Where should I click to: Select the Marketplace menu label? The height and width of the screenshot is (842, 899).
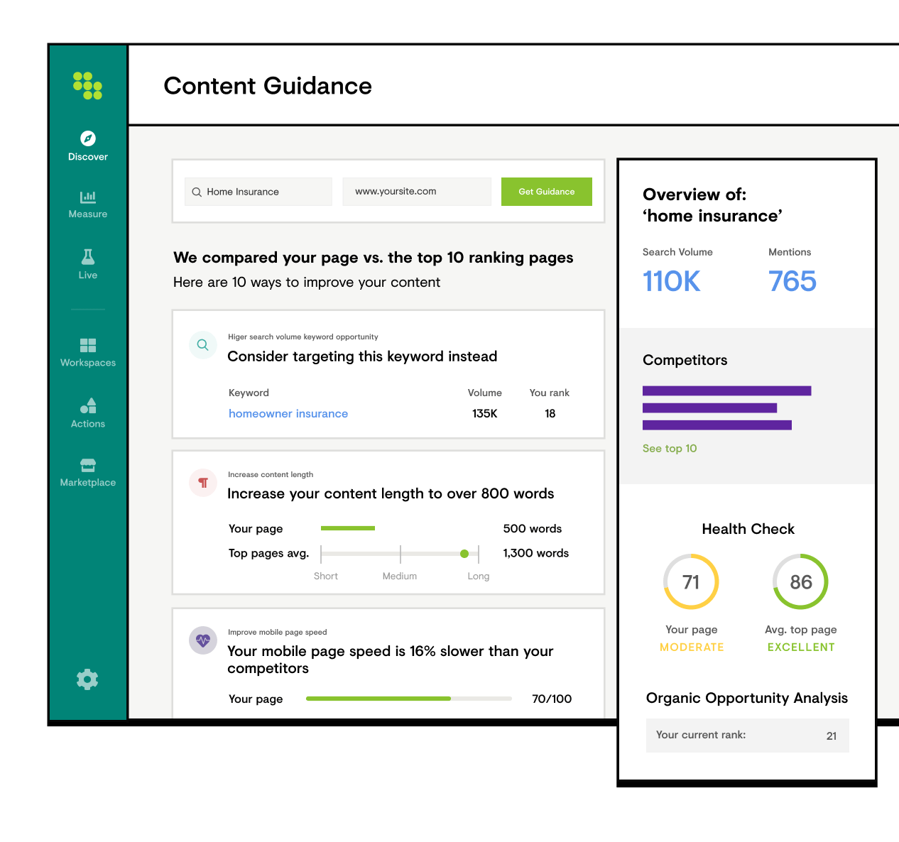coord(88,483)
